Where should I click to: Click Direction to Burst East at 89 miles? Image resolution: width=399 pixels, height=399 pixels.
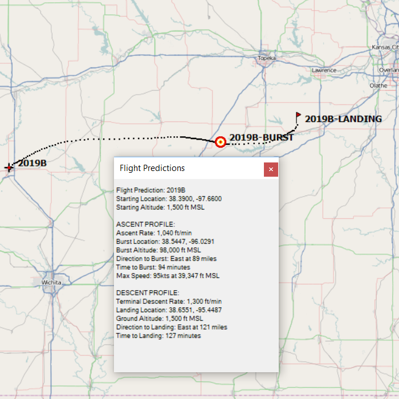tap(166, 259)
